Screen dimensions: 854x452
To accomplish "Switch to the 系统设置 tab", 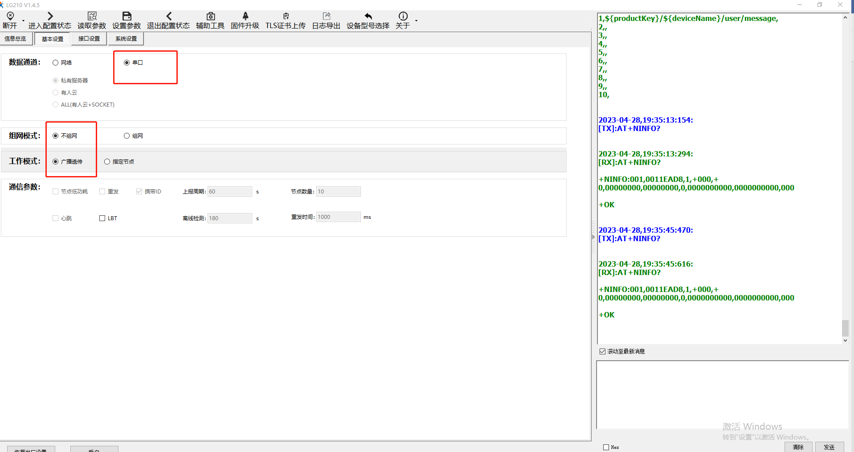I will click(x=126, y=39).
